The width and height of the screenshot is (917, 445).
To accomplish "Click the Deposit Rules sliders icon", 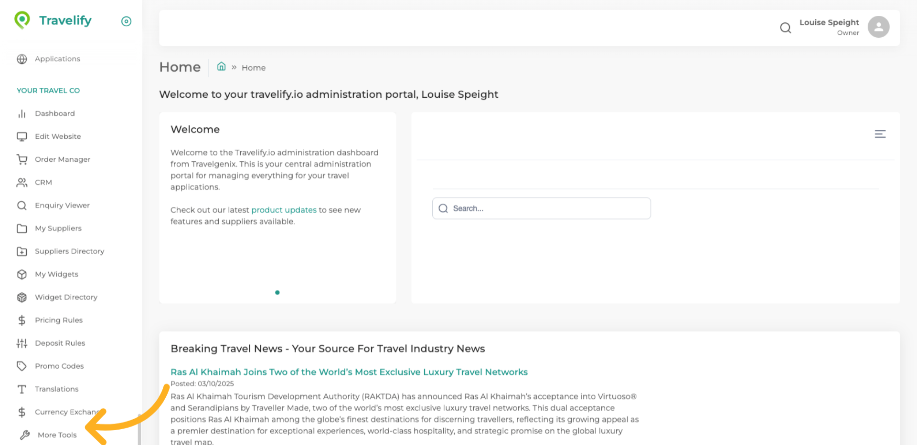I will coord(22,343).
